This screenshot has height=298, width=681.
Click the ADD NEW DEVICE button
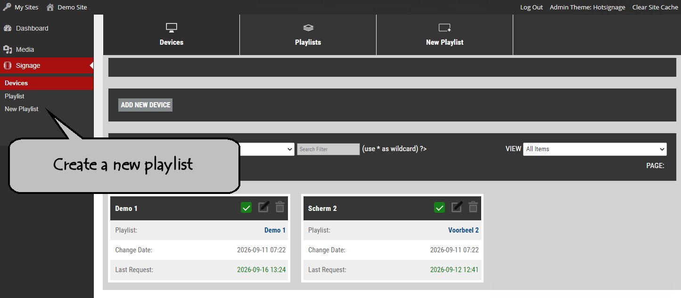tap(146, 105)
